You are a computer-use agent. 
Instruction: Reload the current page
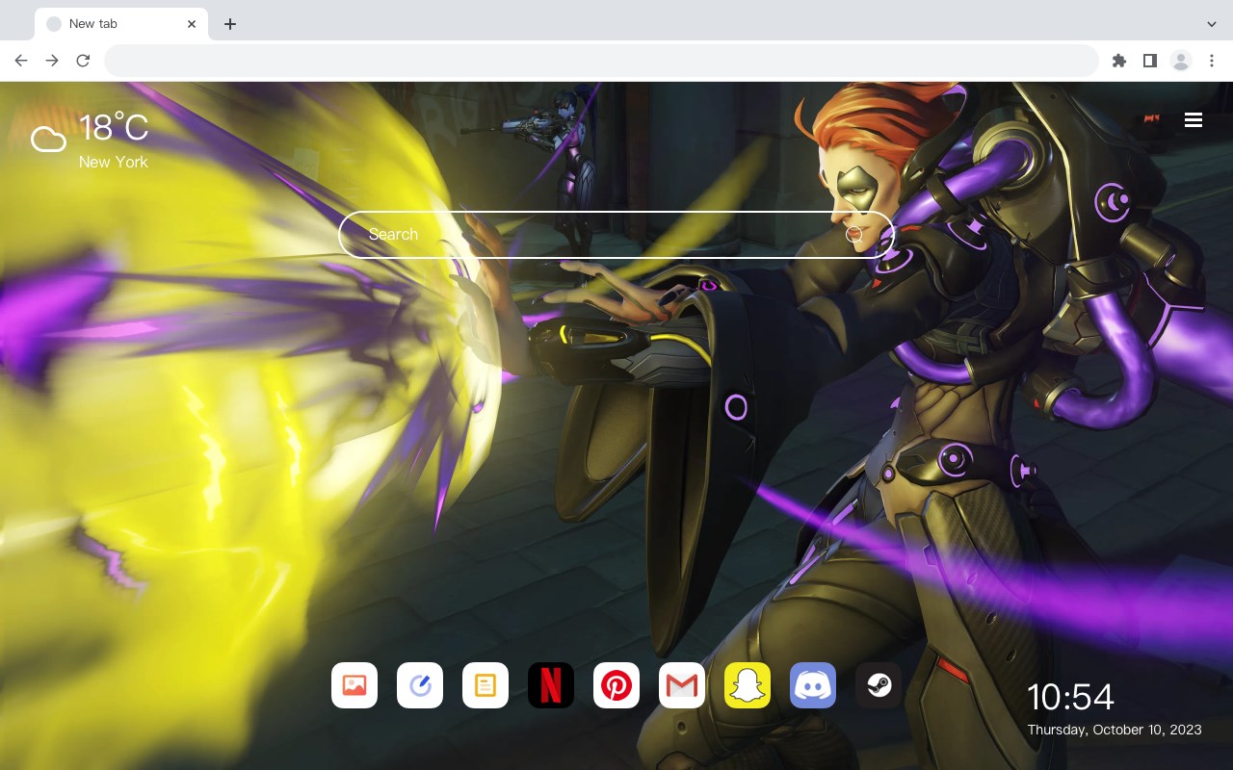(x=83, y=61)
